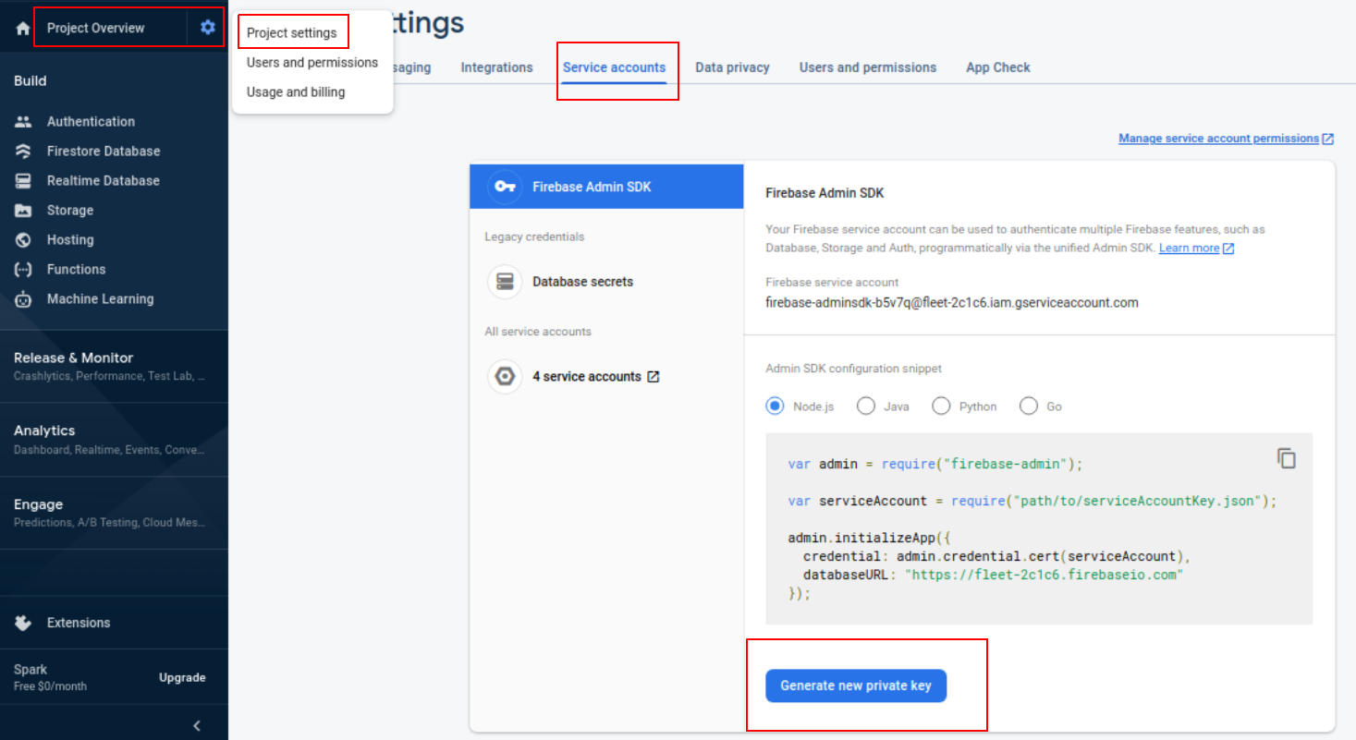
Task: Click the Hosting globe icon
Action: 24,240
